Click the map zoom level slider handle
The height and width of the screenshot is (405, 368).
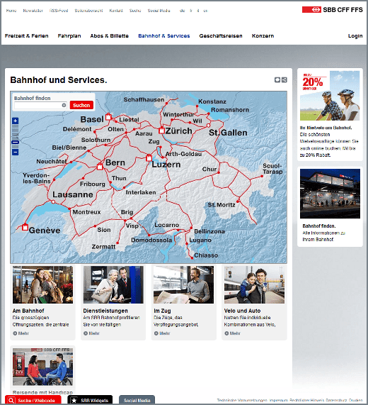pos(15,142)
